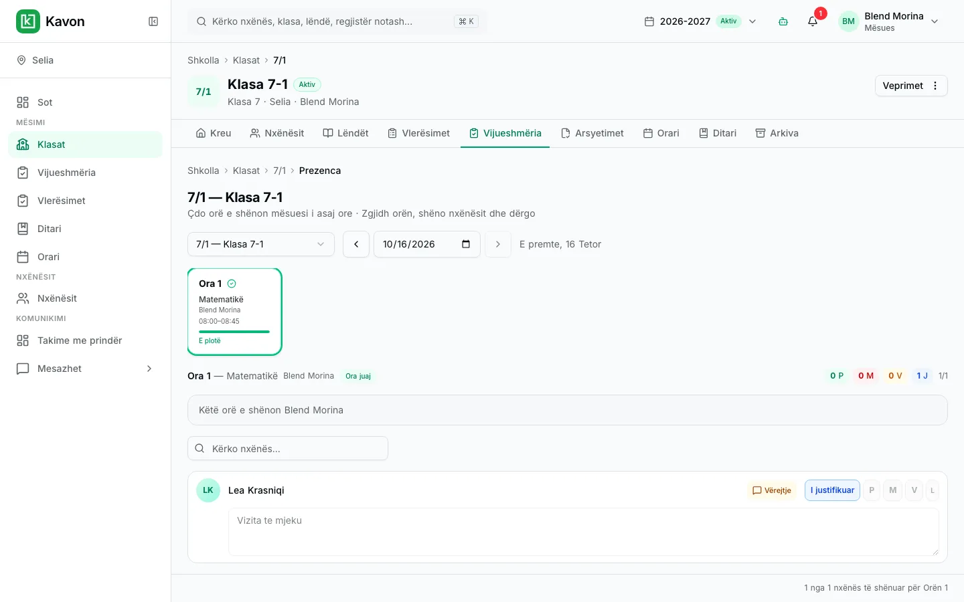
Task: Collapse the sidebar with the panel icon
Action: (153, 21)
